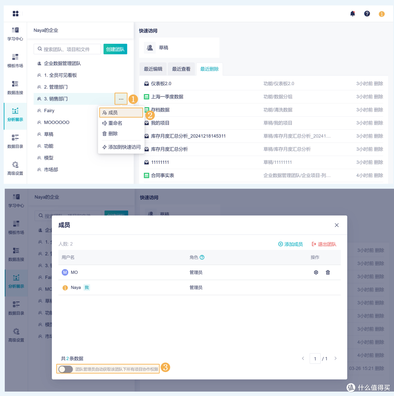The width and height of the screenshot is (394, 396).
Task: Open 数据目录 in the top window sidebar
Action: (x=15, y=141)
